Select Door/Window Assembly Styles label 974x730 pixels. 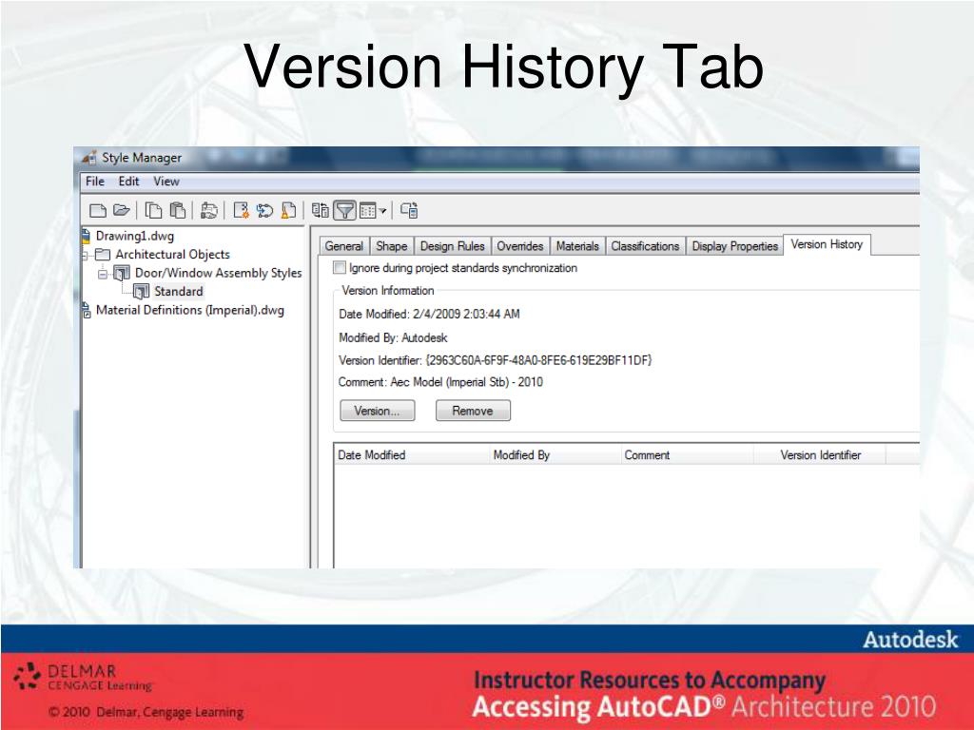(x=219, y=273)
